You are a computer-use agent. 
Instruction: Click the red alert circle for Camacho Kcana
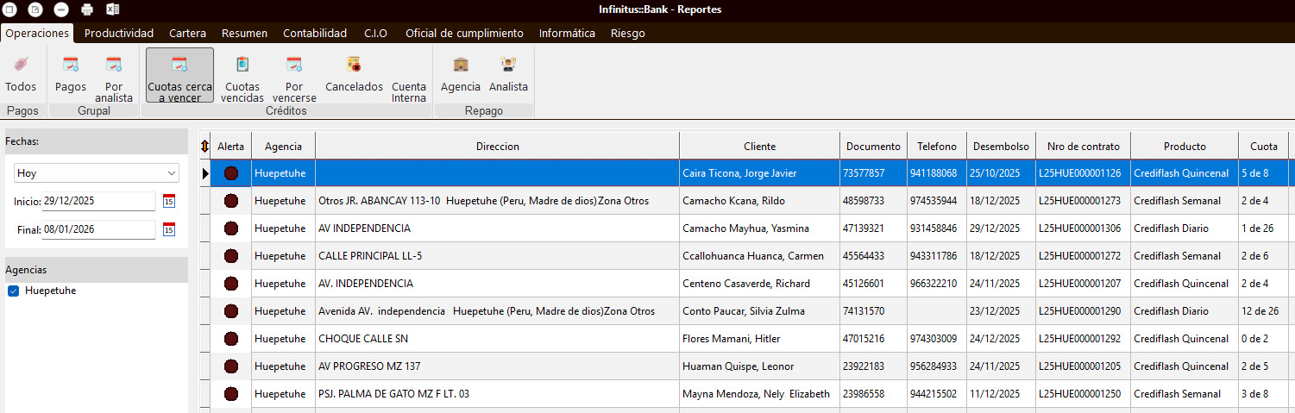[x=231, y=201]
